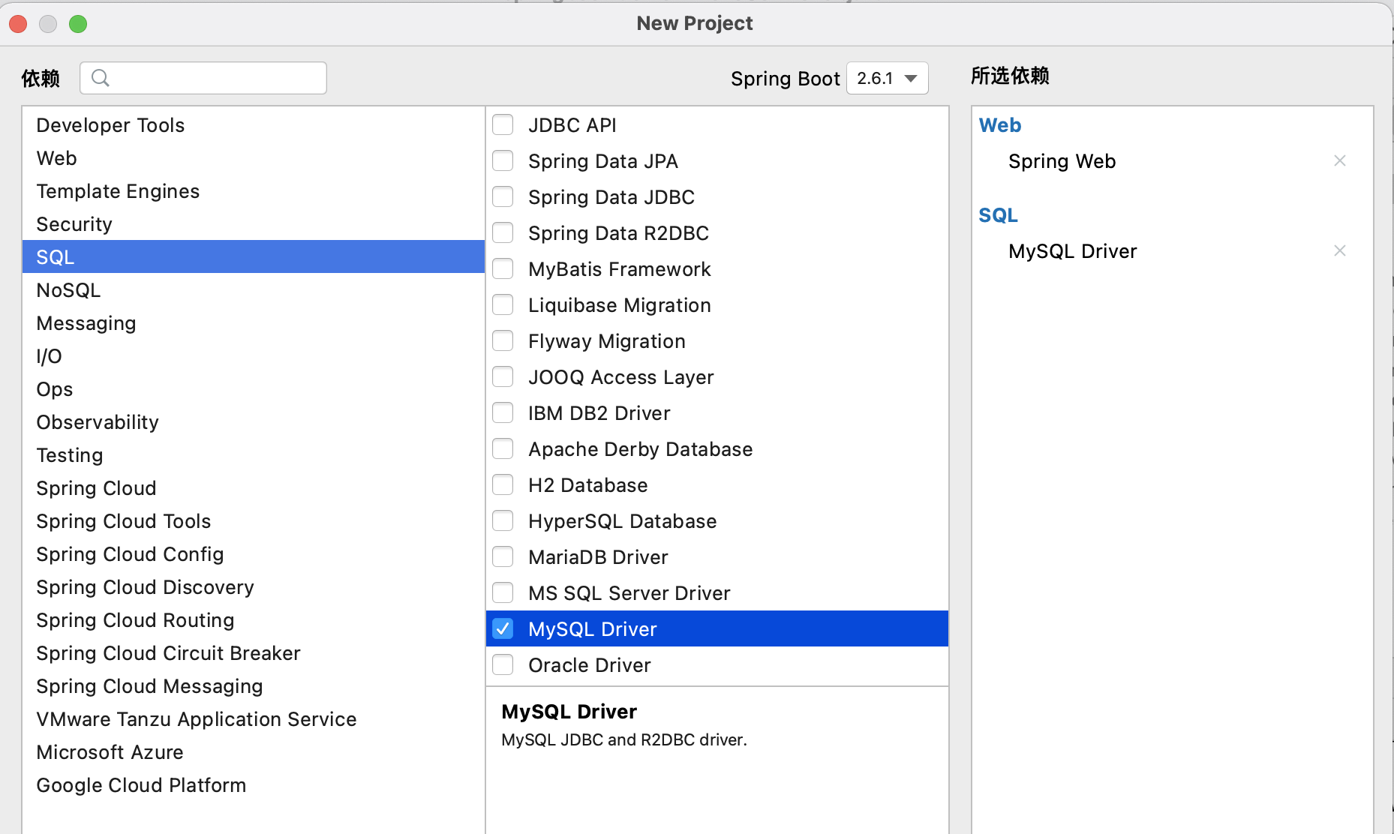The image size is (1394, 834).
Task: Enable Spring Data R2DBC
Action: 503,232
